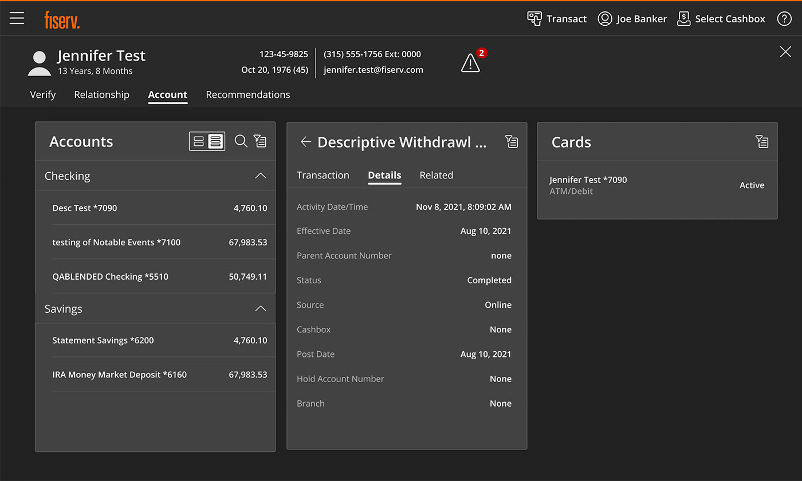Click the back arrow beside Descriptive Withdrawl
The image size is (802, 481).
pyautogui.click(x=306, y=142)
